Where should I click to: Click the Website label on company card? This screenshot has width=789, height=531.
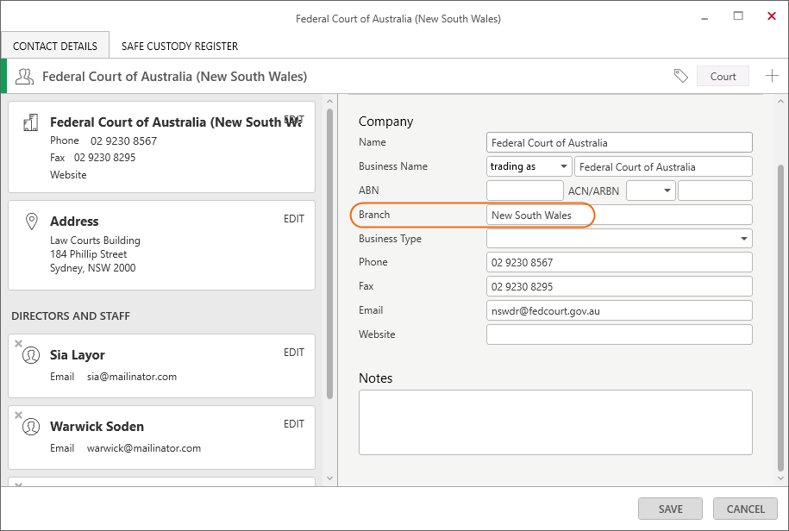click(68, 174)
